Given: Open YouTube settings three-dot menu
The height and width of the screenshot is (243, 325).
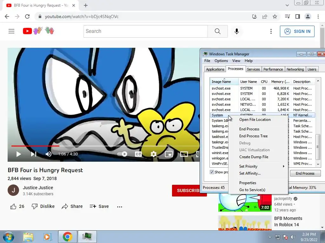Looking at the screenshot, I should 271,31.
